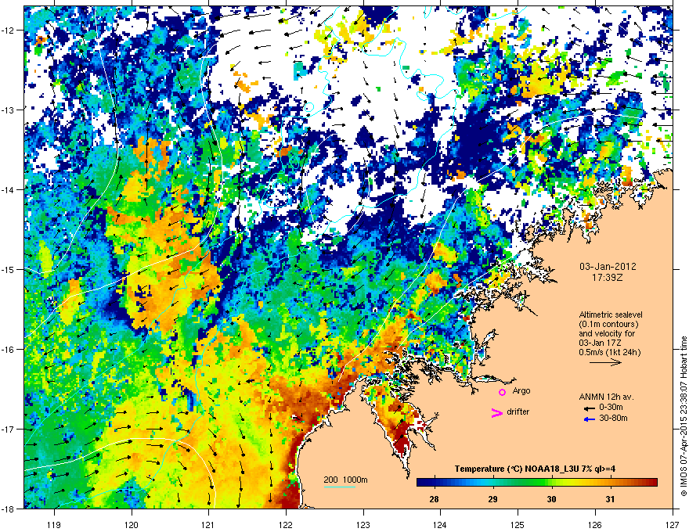Click the black 0-30m arrow legend symbol
The width and height of the screenshot is (689, 532).
pyautogui.click(x=590, y=408)
